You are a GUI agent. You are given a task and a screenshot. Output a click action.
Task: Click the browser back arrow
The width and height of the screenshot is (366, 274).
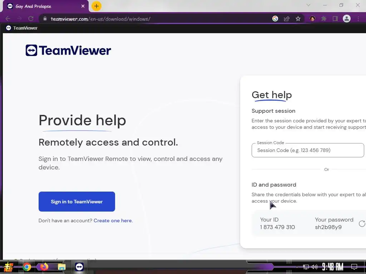[8, 19]
